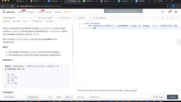181x102 pixels.
Task: Click the panel divider handle
Action: click(x=74, y=52)
